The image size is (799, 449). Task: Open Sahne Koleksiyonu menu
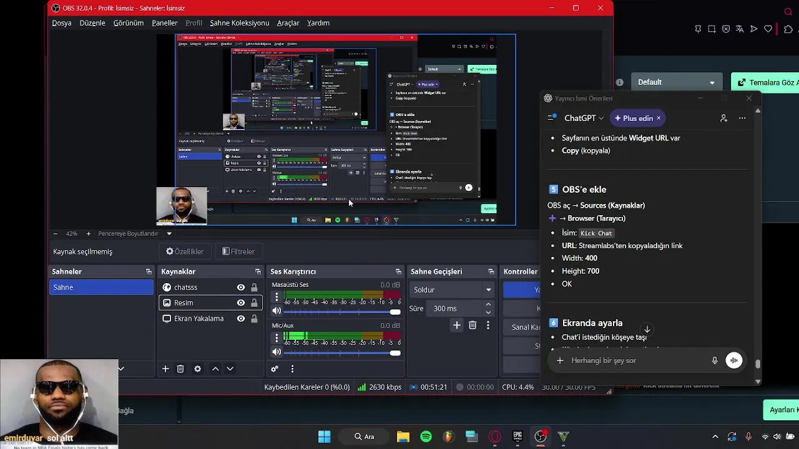pyautogui.click(x=240, y=23)
